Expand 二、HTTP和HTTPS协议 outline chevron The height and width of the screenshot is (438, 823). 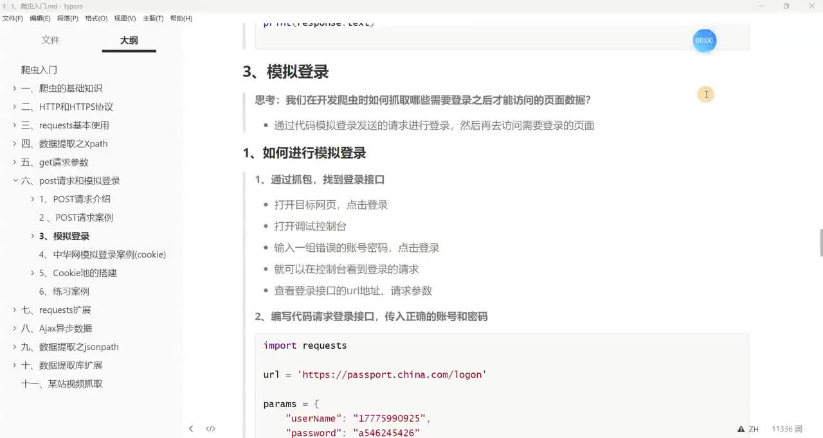pyautogui.click(x=15, y=107)
